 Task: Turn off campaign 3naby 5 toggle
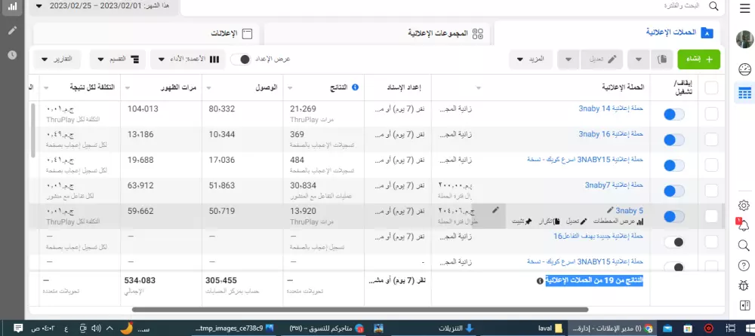(x=673, y=217)
